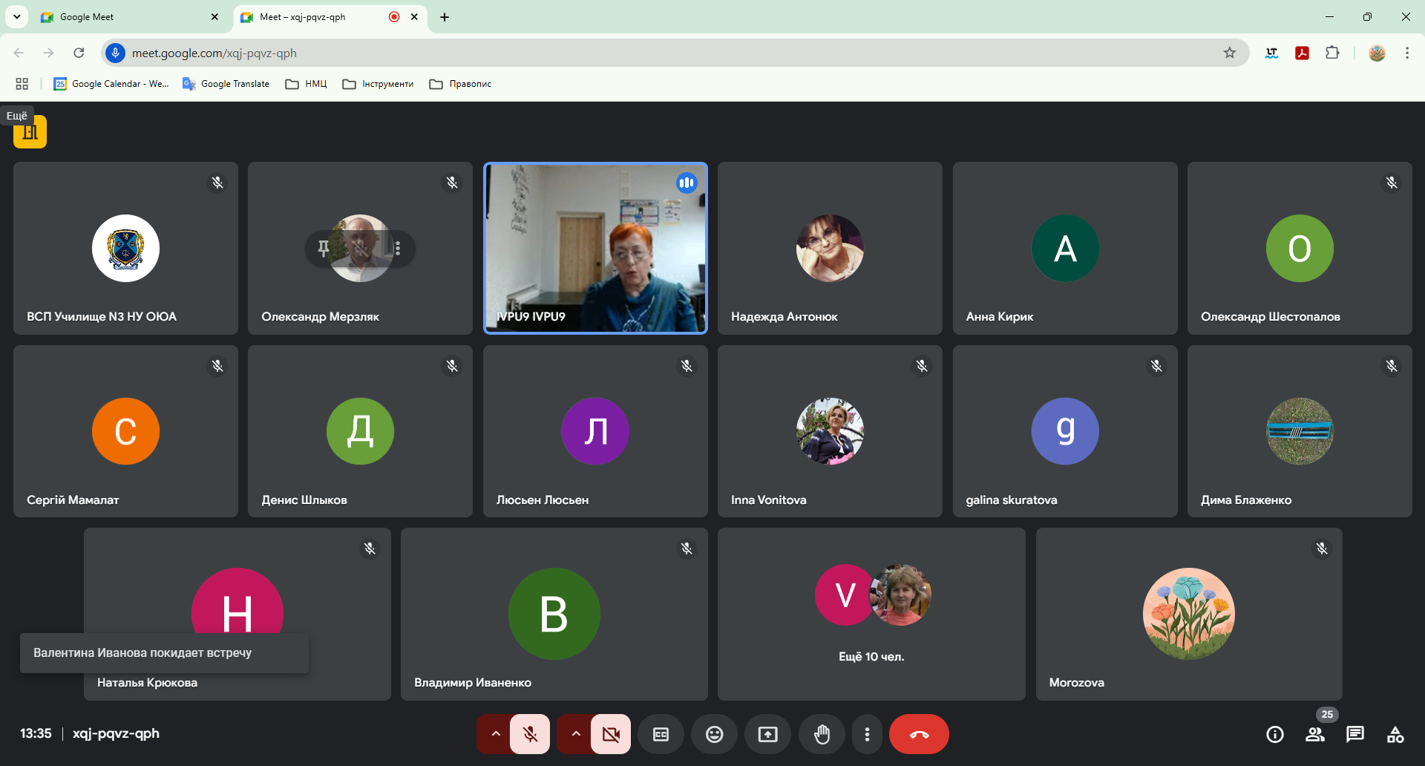Open the three-dot more options menu
This screenshot has width=1425, height=766.
[867, 734]
